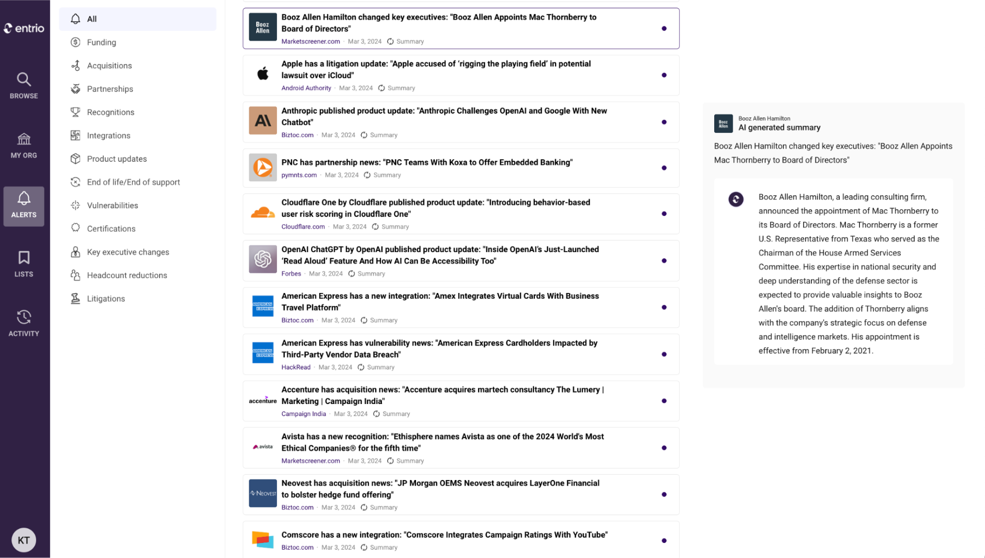Click the Vulnerabilities icon
This screenshot has height=558, width=985.
75,205
